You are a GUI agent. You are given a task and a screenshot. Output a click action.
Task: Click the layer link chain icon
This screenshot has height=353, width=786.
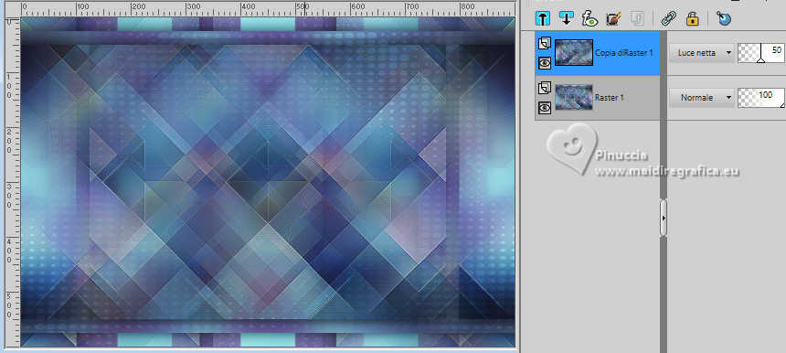pyautogui.click(x=668, y=19)
